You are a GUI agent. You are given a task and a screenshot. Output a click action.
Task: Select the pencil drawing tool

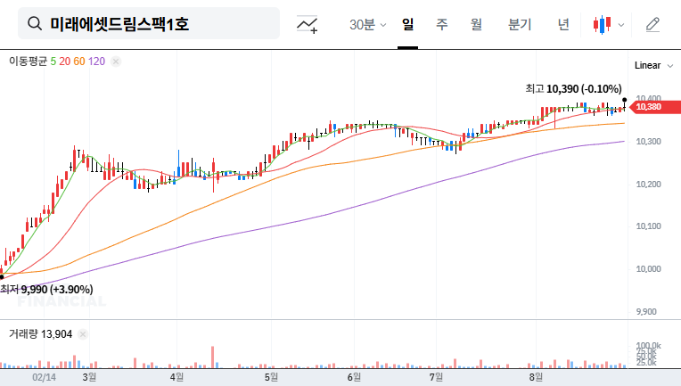pyautogui.click(x=652, y=25)
